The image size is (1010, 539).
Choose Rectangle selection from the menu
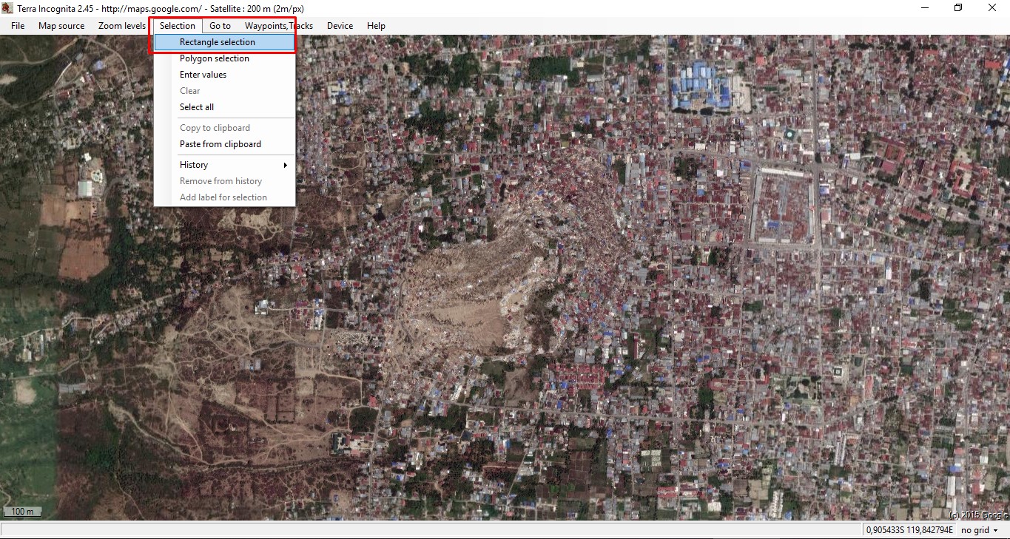click(217, 42)
